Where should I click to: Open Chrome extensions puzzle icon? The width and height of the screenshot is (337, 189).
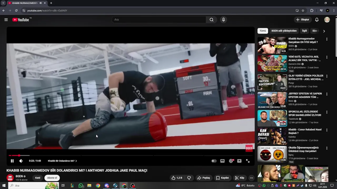(312, 10)
